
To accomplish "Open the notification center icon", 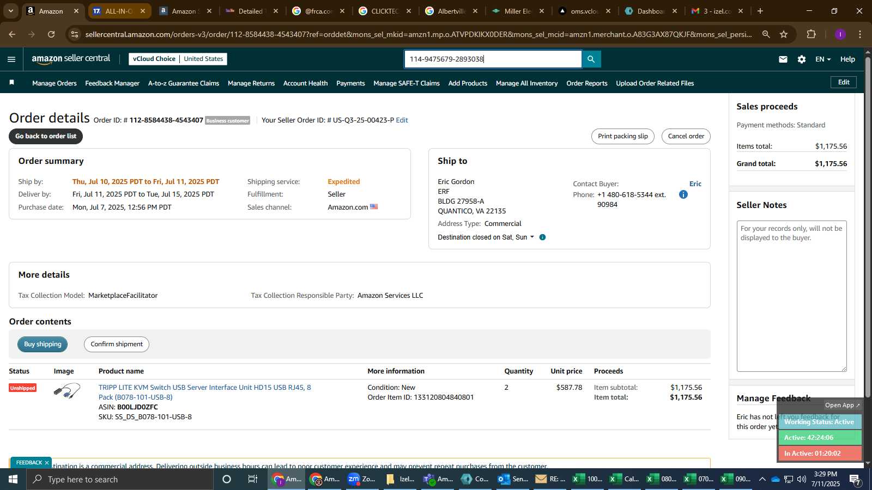I will point(855,479).
